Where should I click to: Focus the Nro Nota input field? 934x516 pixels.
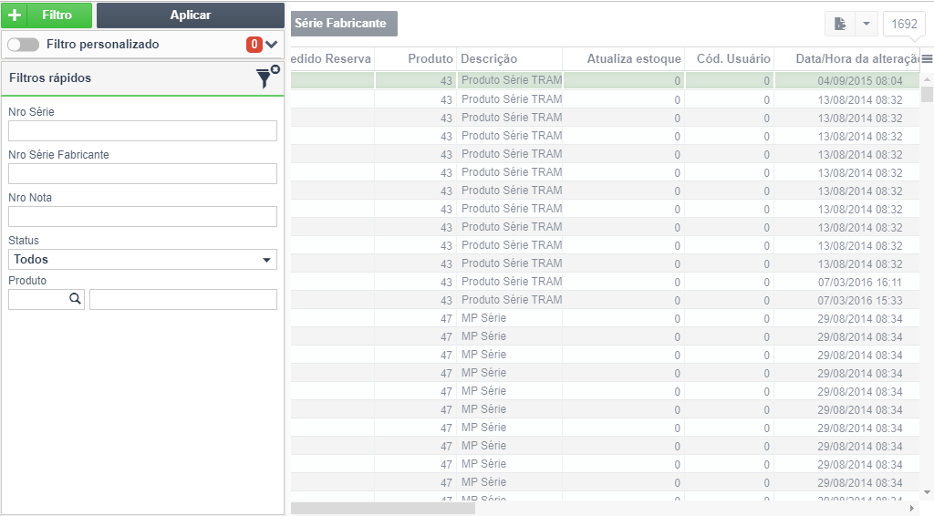142,217
